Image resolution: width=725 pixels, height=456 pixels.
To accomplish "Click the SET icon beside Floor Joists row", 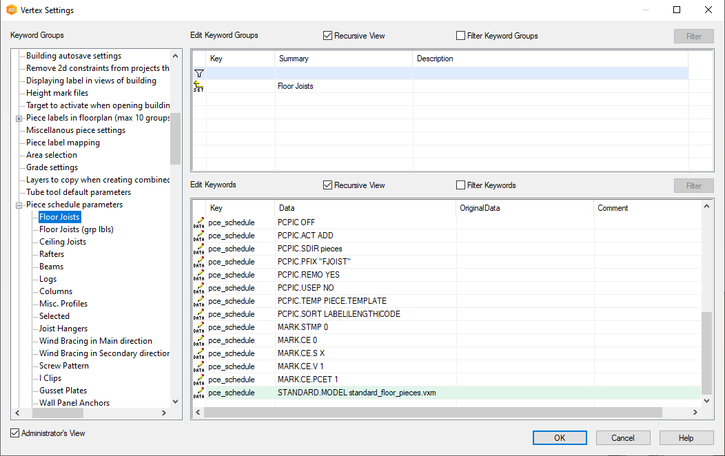I will 198,86.
